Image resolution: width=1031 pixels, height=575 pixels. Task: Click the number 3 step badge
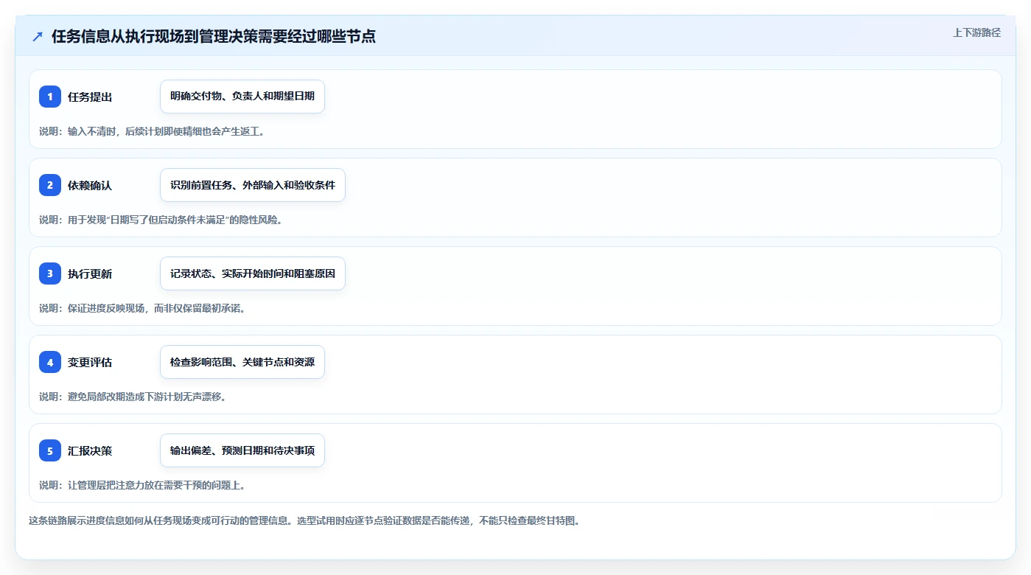point(50,273)
